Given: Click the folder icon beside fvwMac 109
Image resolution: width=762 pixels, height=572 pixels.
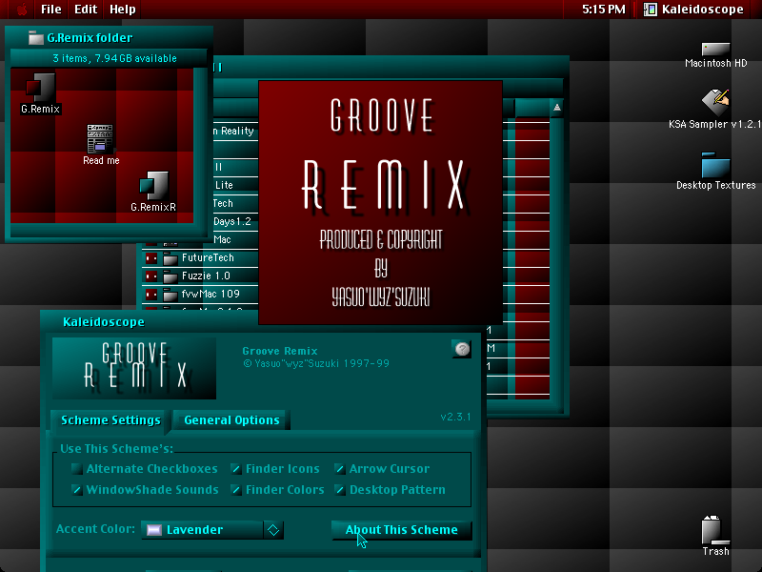Looking at the screenshot, I should (170, 295).
